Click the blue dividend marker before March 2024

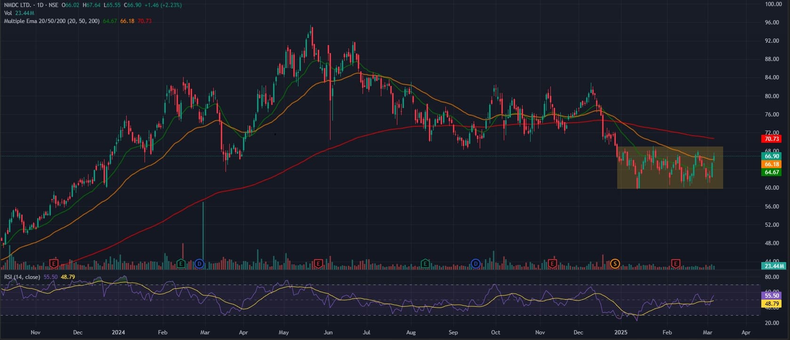coord(199,263)
